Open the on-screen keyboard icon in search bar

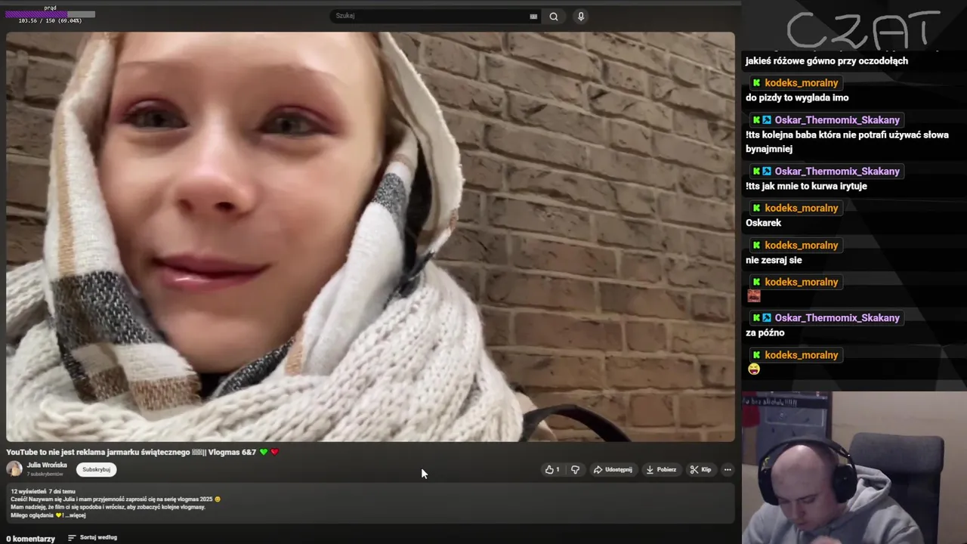533,17
